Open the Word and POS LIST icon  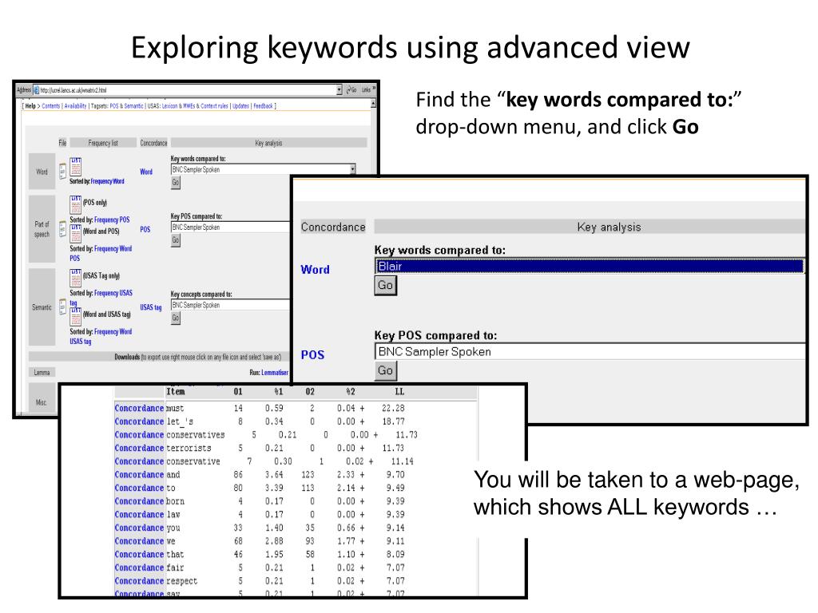(76, 233)
